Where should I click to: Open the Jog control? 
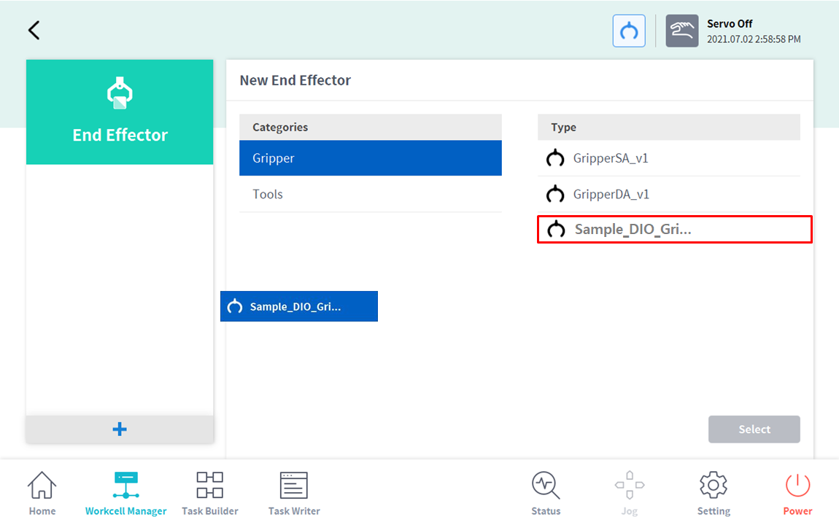tap(629, 493)
